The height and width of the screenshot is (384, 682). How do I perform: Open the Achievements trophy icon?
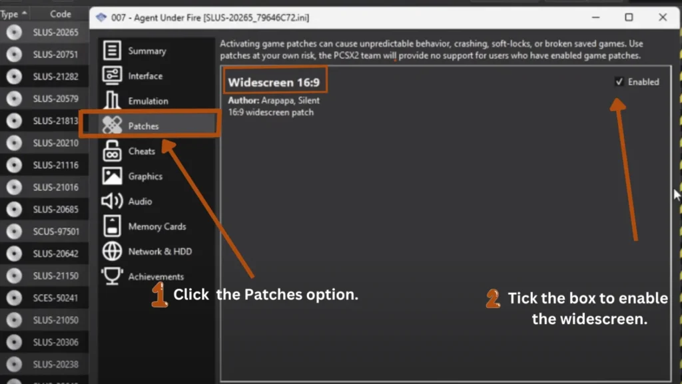point(112,276)
